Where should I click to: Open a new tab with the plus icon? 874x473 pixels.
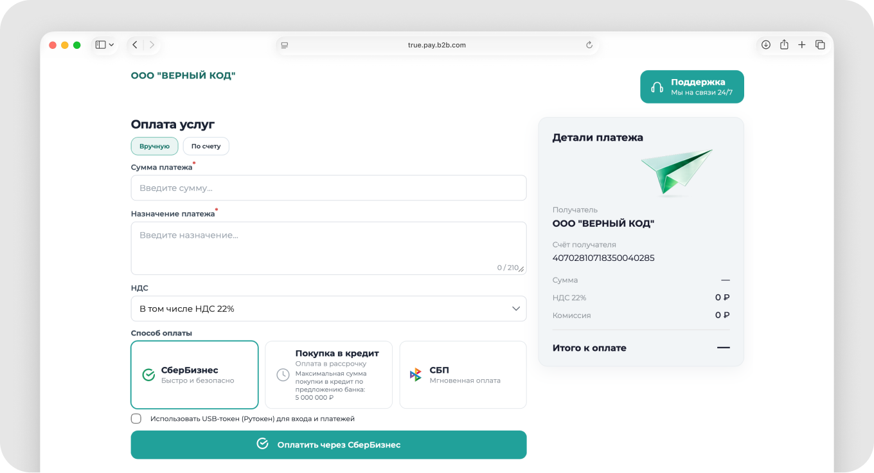tap(802, 45)
